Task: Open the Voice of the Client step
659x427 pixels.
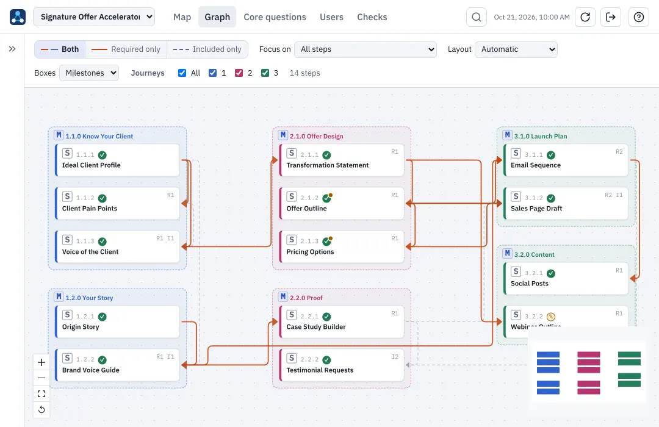Action: (117, 246)
